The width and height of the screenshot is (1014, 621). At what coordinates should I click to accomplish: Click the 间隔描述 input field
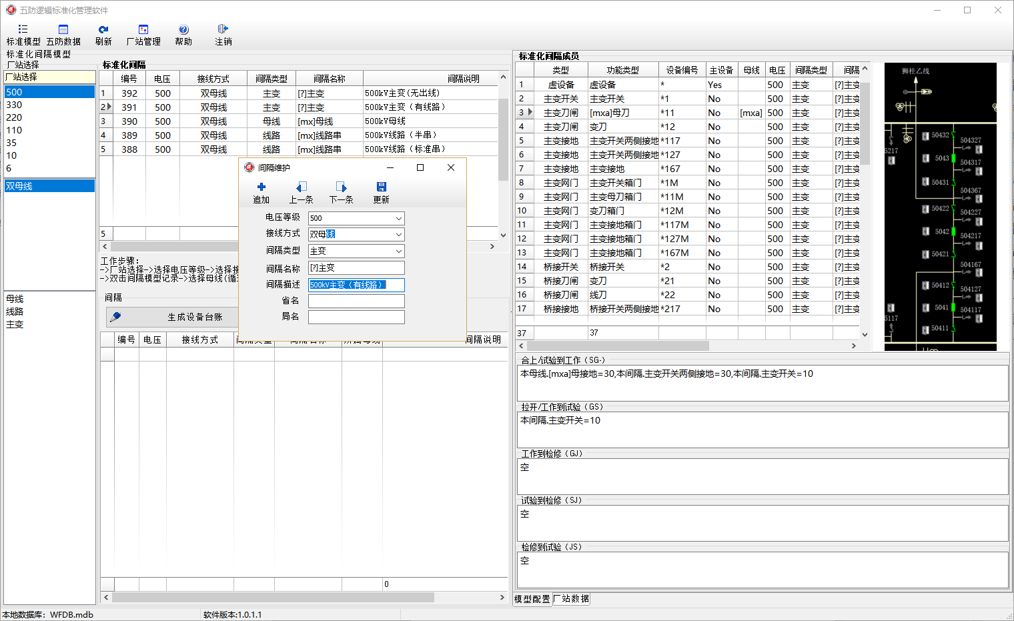pos(356,284)
